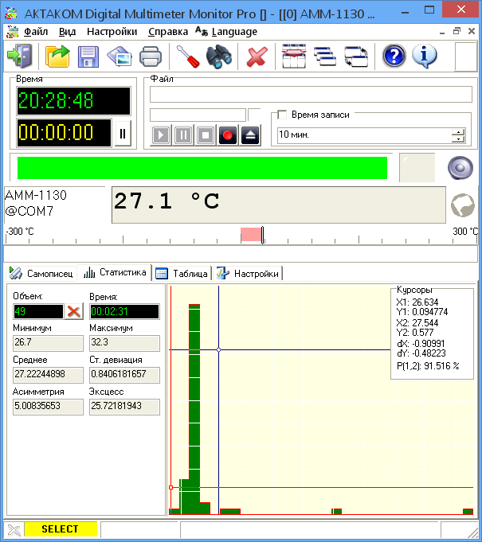Save data with the floppy disk icon

point(88,57)
